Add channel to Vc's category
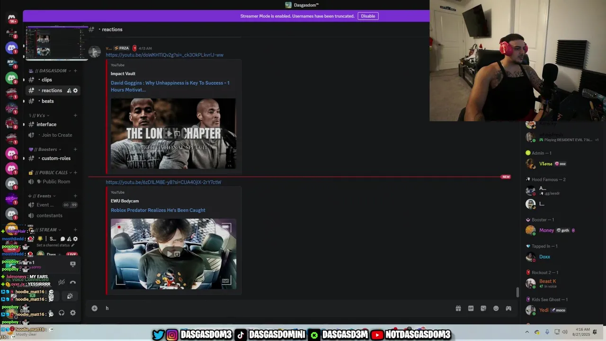Viewport: 606px width, 341px height. pos(75,116)
